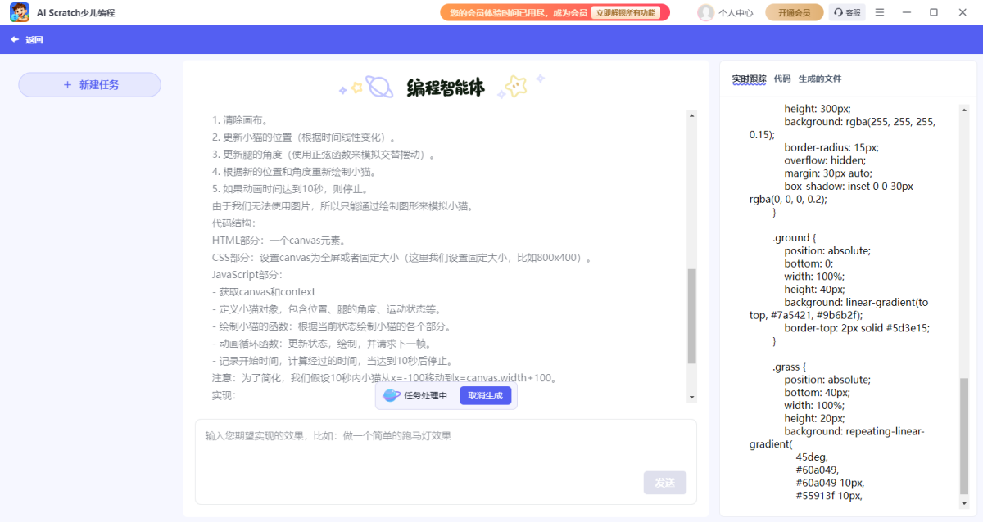Click chat panel scroll-down arrow
Viewport: 983px width, 522px height.
coord(691,397)
